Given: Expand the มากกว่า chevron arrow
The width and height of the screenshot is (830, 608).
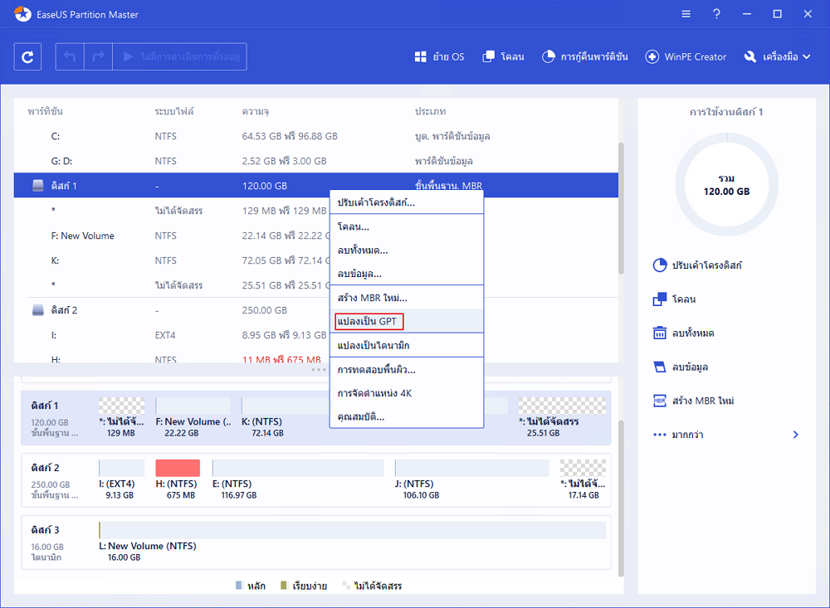Looking at the screenshot, I should [796, 435].
